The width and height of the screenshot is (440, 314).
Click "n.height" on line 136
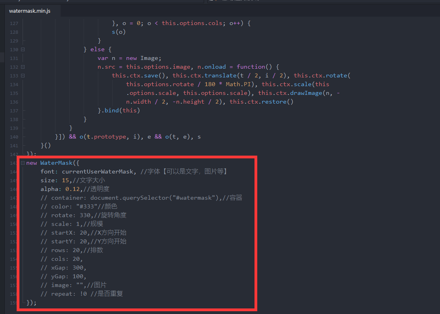click(x=190, y=102)
